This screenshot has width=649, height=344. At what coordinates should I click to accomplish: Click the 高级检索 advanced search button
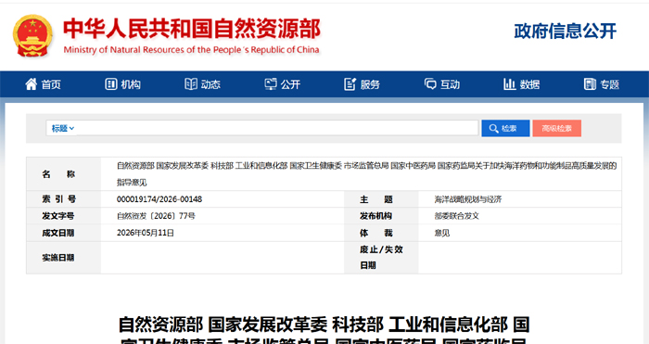[556, 128]
